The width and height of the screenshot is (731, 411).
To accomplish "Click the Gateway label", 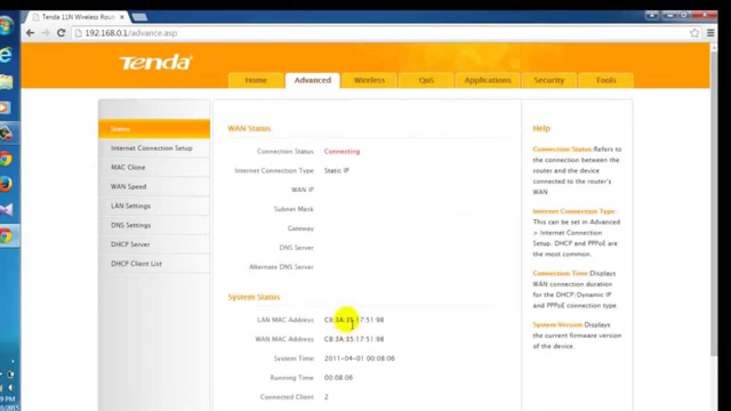I will [300, 228].
